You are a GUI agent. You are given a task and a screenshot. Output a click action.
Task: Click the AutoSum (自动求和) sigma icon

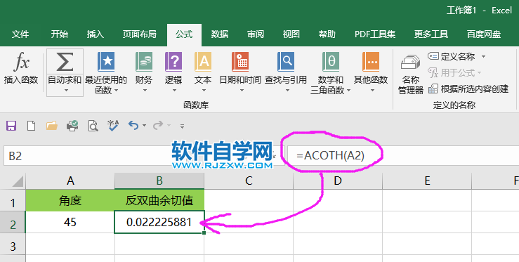[65, 63]
